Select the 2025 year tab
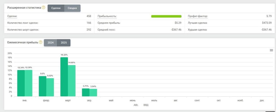This screenshot has width=276, height=112. (x=64, y=43)
